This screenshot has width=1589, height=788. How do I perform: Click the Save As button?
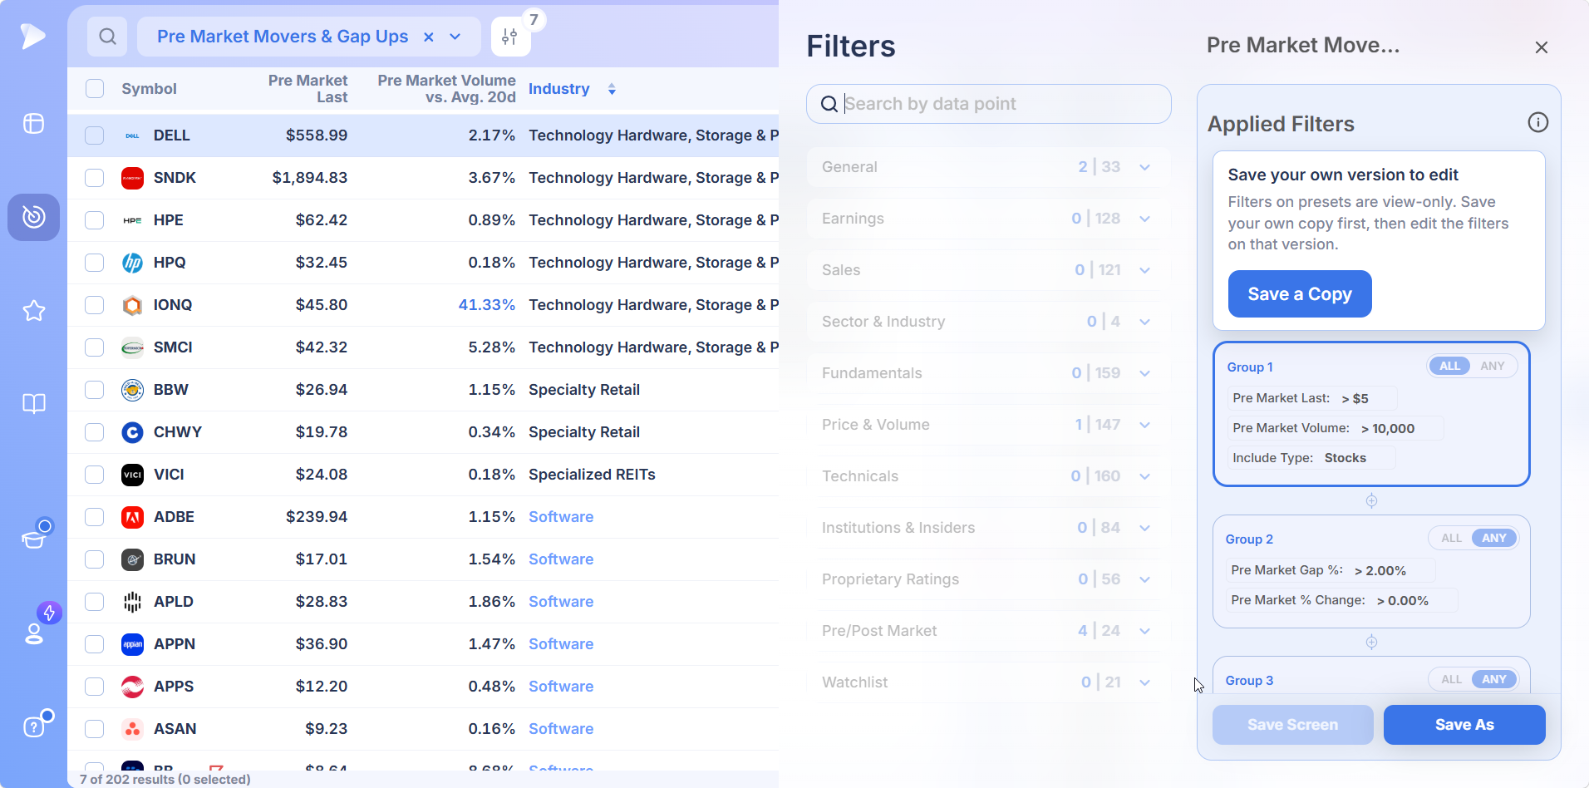tap(1464, 725)
